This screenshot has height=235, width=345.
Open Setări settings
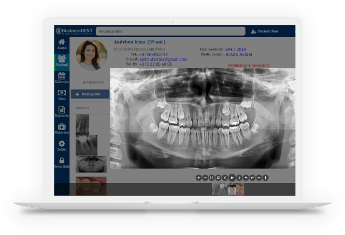pyautogui.click(x=62, y=146)
